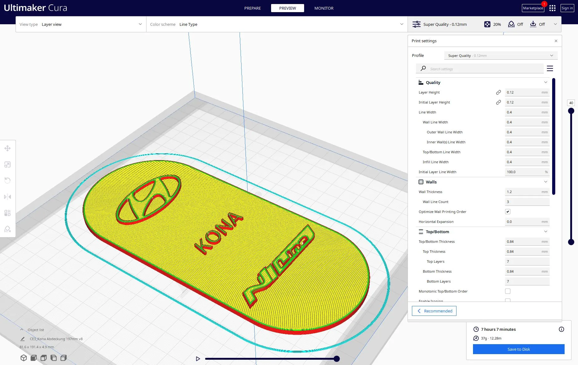
Task: Select the Mirror tool
Action: (x=7, y=197)
